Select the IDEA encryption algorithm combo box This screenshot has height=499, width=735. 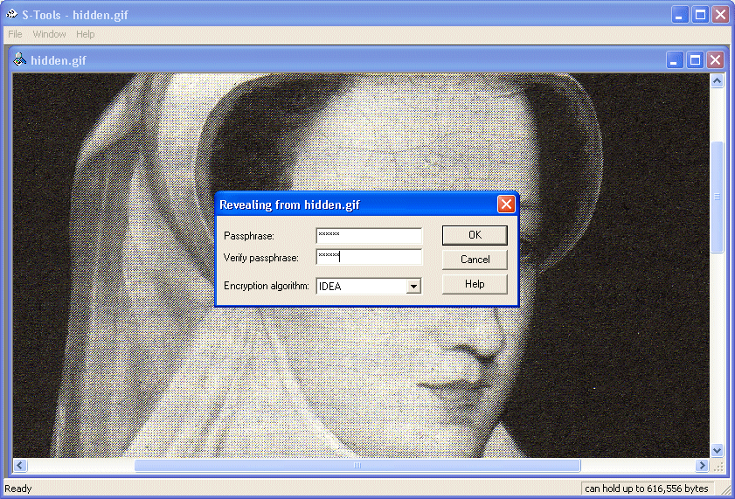pos(369,287)
